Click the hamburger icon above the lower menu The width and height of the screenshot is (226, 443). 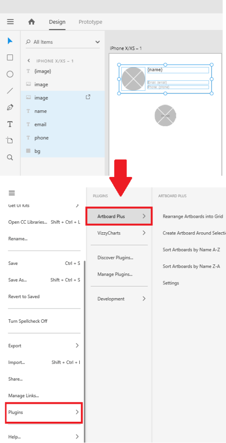coord(12,193)
